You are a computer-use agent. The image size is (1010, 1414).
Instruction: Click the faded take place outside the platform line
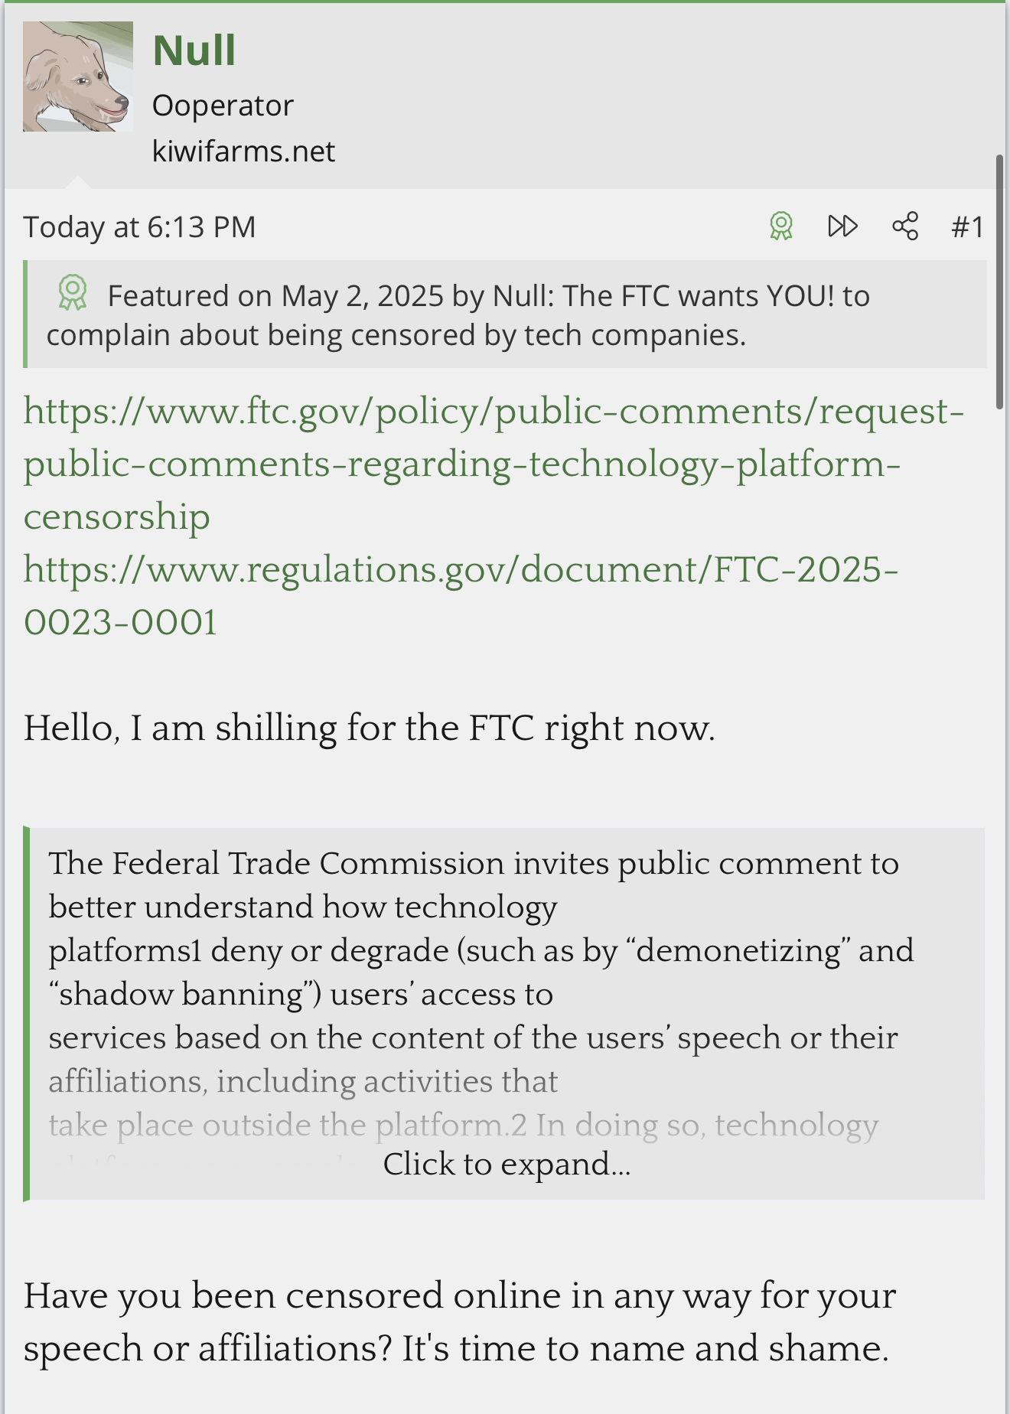coord(463,1125)
